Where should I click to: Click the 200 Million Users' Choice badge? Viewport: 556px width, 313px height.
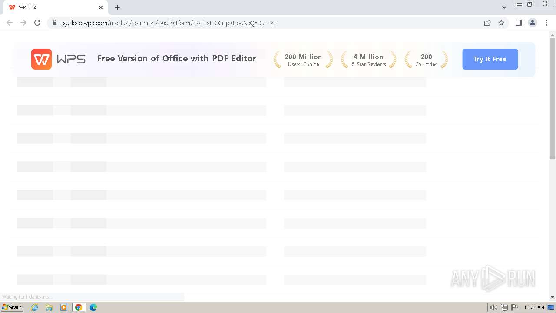click(x=303, y=60)
